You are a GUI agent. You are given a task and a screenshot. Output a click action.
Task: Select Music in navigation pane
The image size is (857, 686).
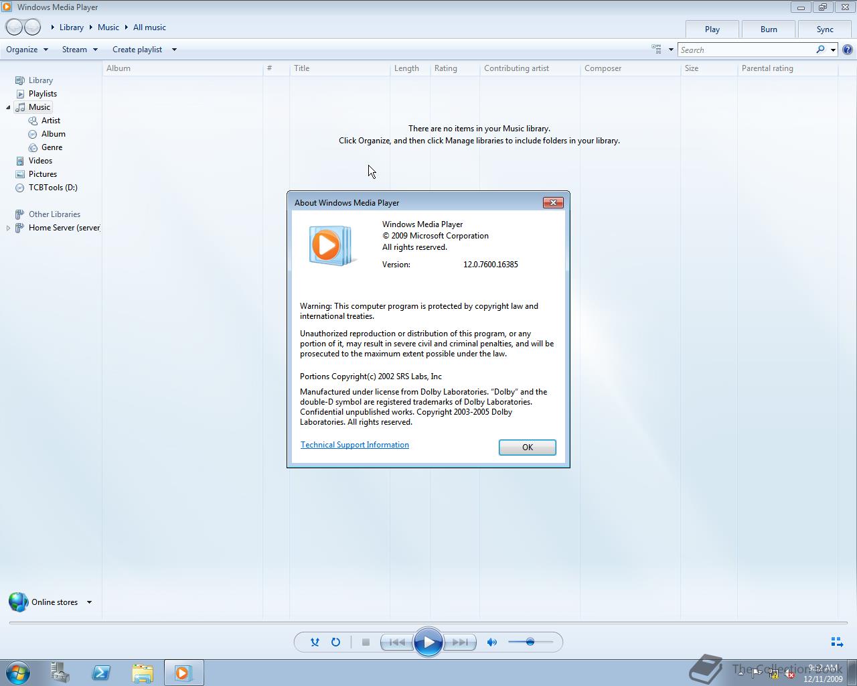33,107
